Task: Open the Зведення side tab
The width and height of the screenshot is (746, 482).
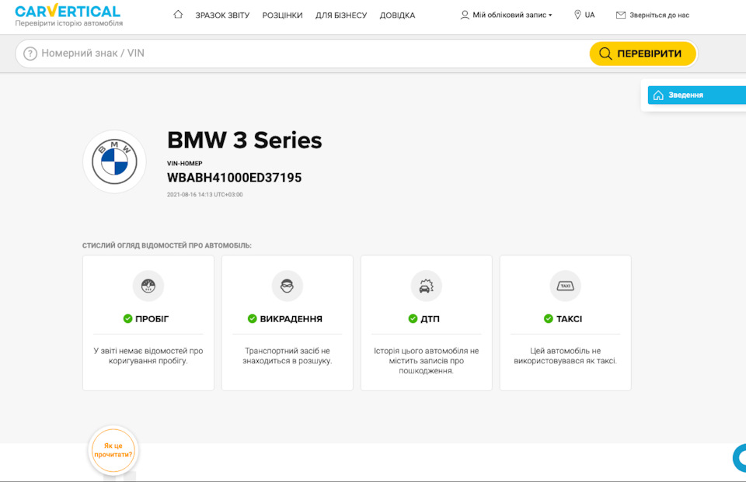Action: point(696,95)
